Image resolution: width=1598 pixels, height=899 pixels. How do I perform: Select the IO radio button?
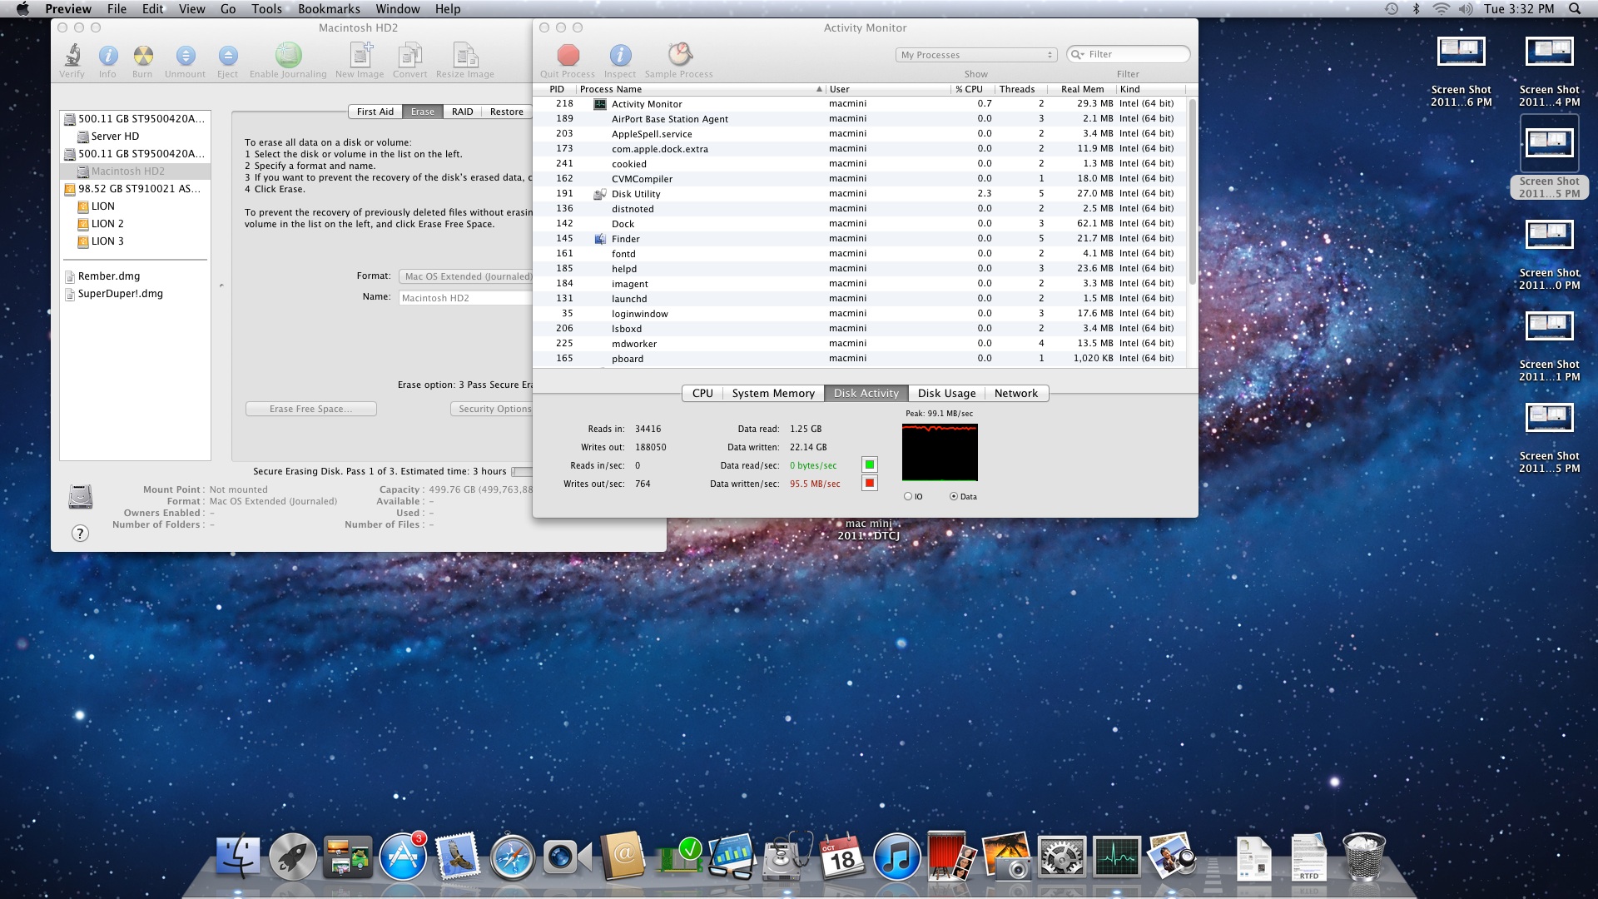(908, 497)
